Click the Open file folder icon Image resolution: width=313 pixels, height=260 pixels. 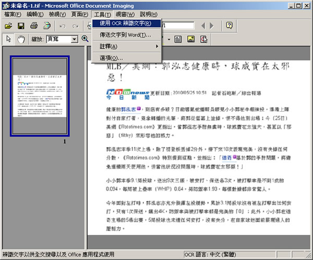[x=8, y=26]
